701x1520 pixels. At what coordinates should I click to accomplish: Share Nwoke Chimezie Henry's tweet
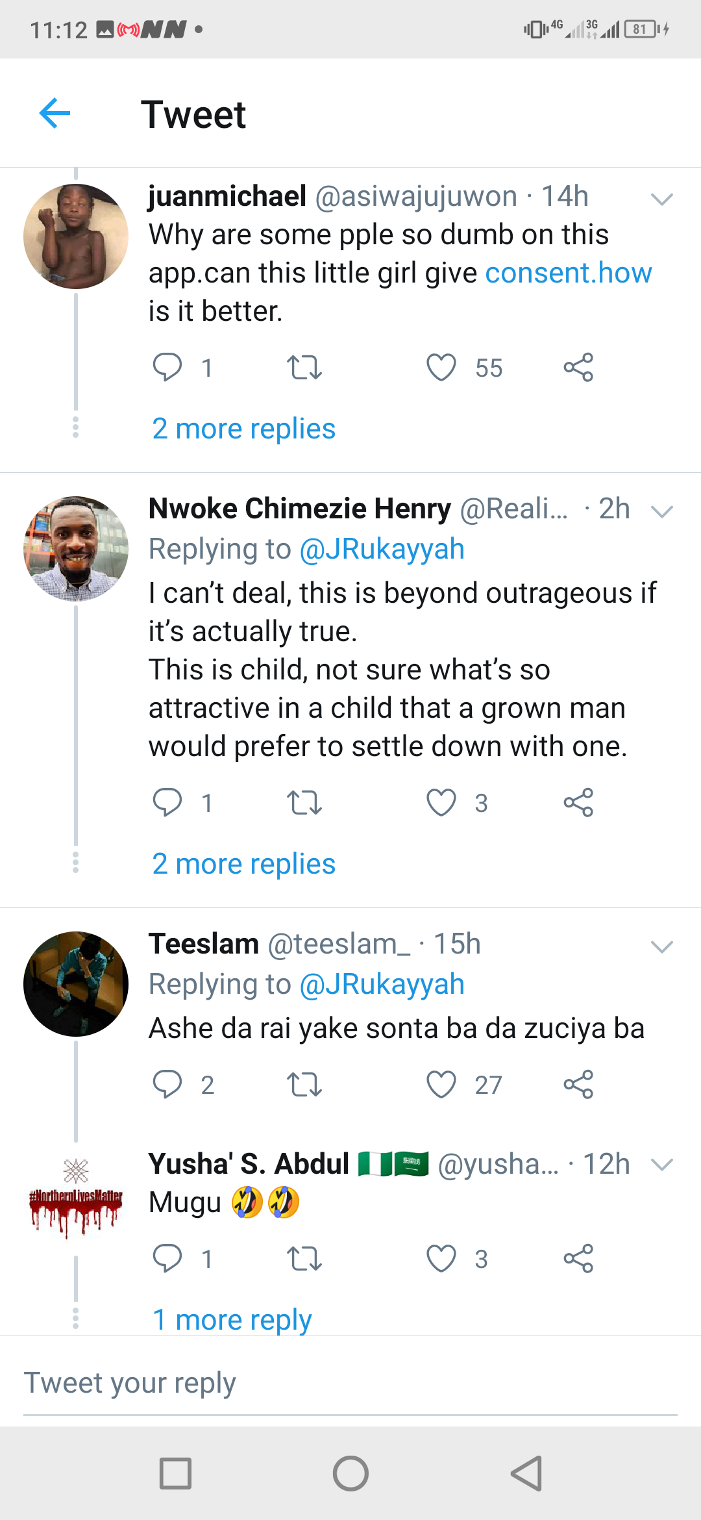point(578,803)
